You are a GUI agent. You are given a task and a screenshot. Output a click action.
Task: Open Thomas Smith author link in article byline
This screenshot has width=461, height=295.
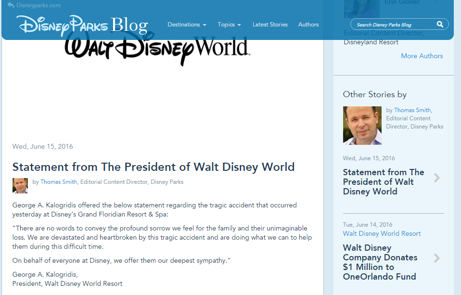59,182
